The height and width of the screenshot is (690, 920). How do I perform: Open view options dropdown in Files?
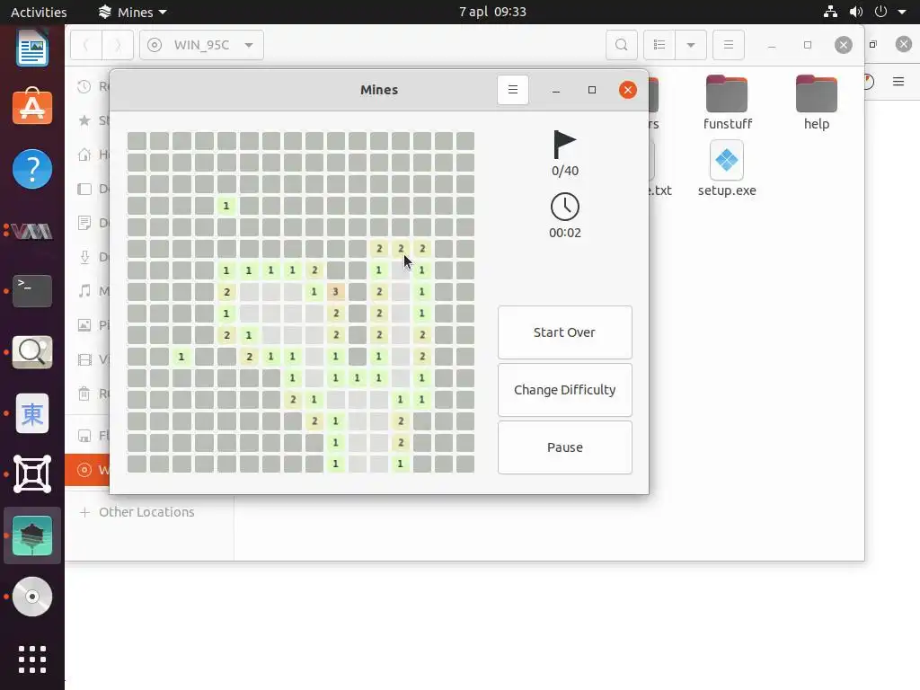pos(691,45)
